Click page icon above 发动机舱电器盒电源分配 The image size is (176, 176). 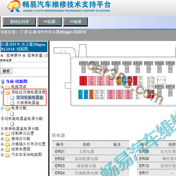[12, 114]
